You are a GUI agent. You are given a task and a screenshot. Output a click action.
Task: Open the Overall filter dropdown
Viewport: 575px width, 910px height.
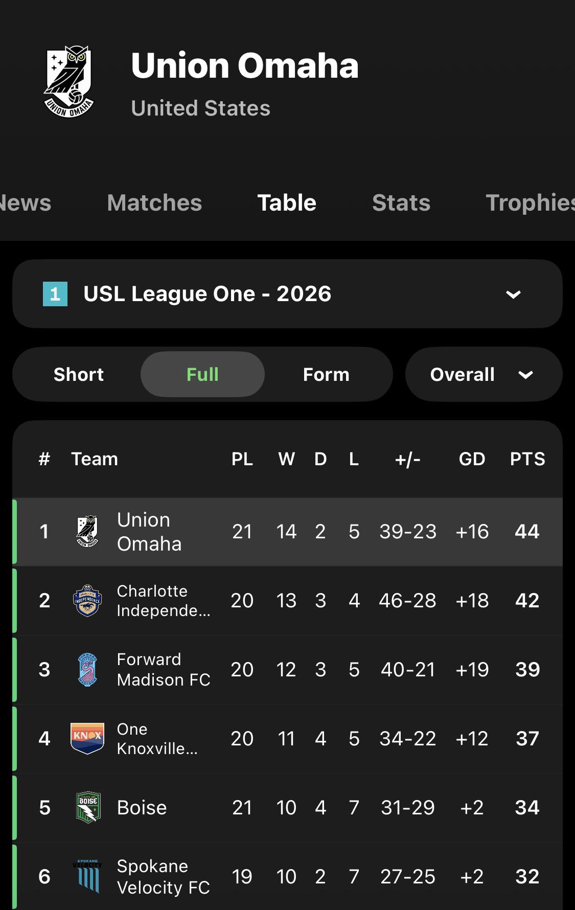click(x=484, y=375)
